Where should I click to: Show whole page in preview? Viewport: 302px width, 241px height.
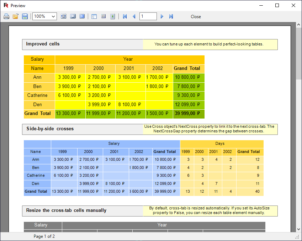[73, 16]
